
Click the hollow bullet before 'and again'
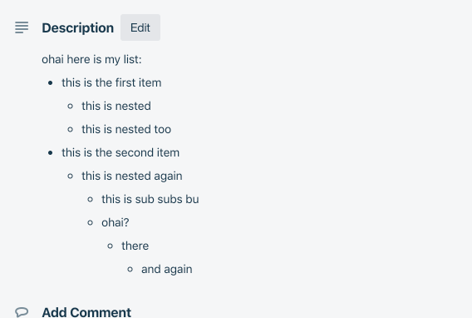click(130, 270)
